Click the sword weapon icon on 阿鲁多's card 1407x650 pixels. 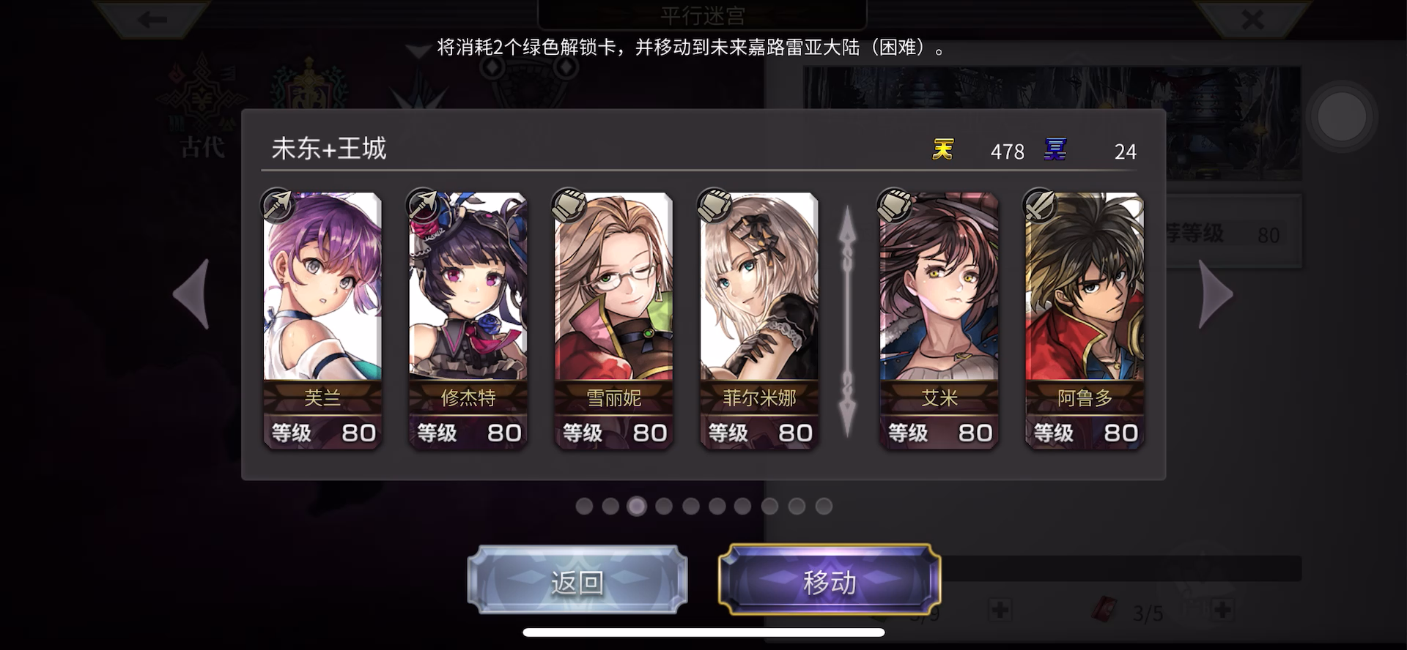point(1039,205)
